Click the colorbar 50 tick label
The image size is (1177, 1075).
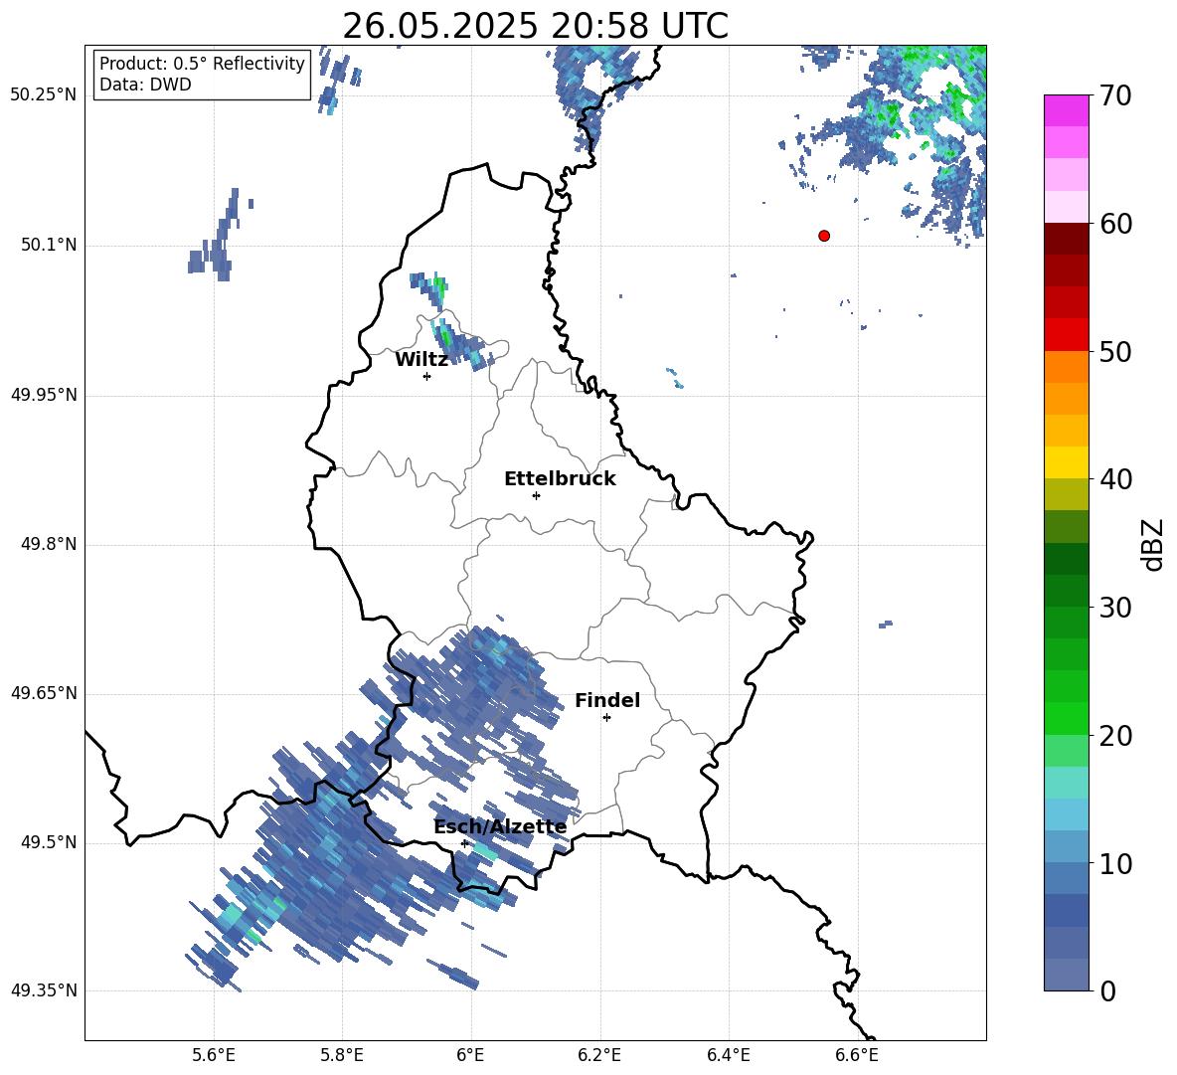point(1116,351)
